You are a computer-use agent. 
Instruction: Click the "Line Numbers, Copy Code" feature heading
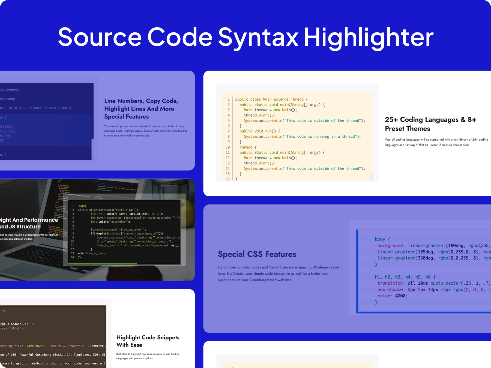141,101
